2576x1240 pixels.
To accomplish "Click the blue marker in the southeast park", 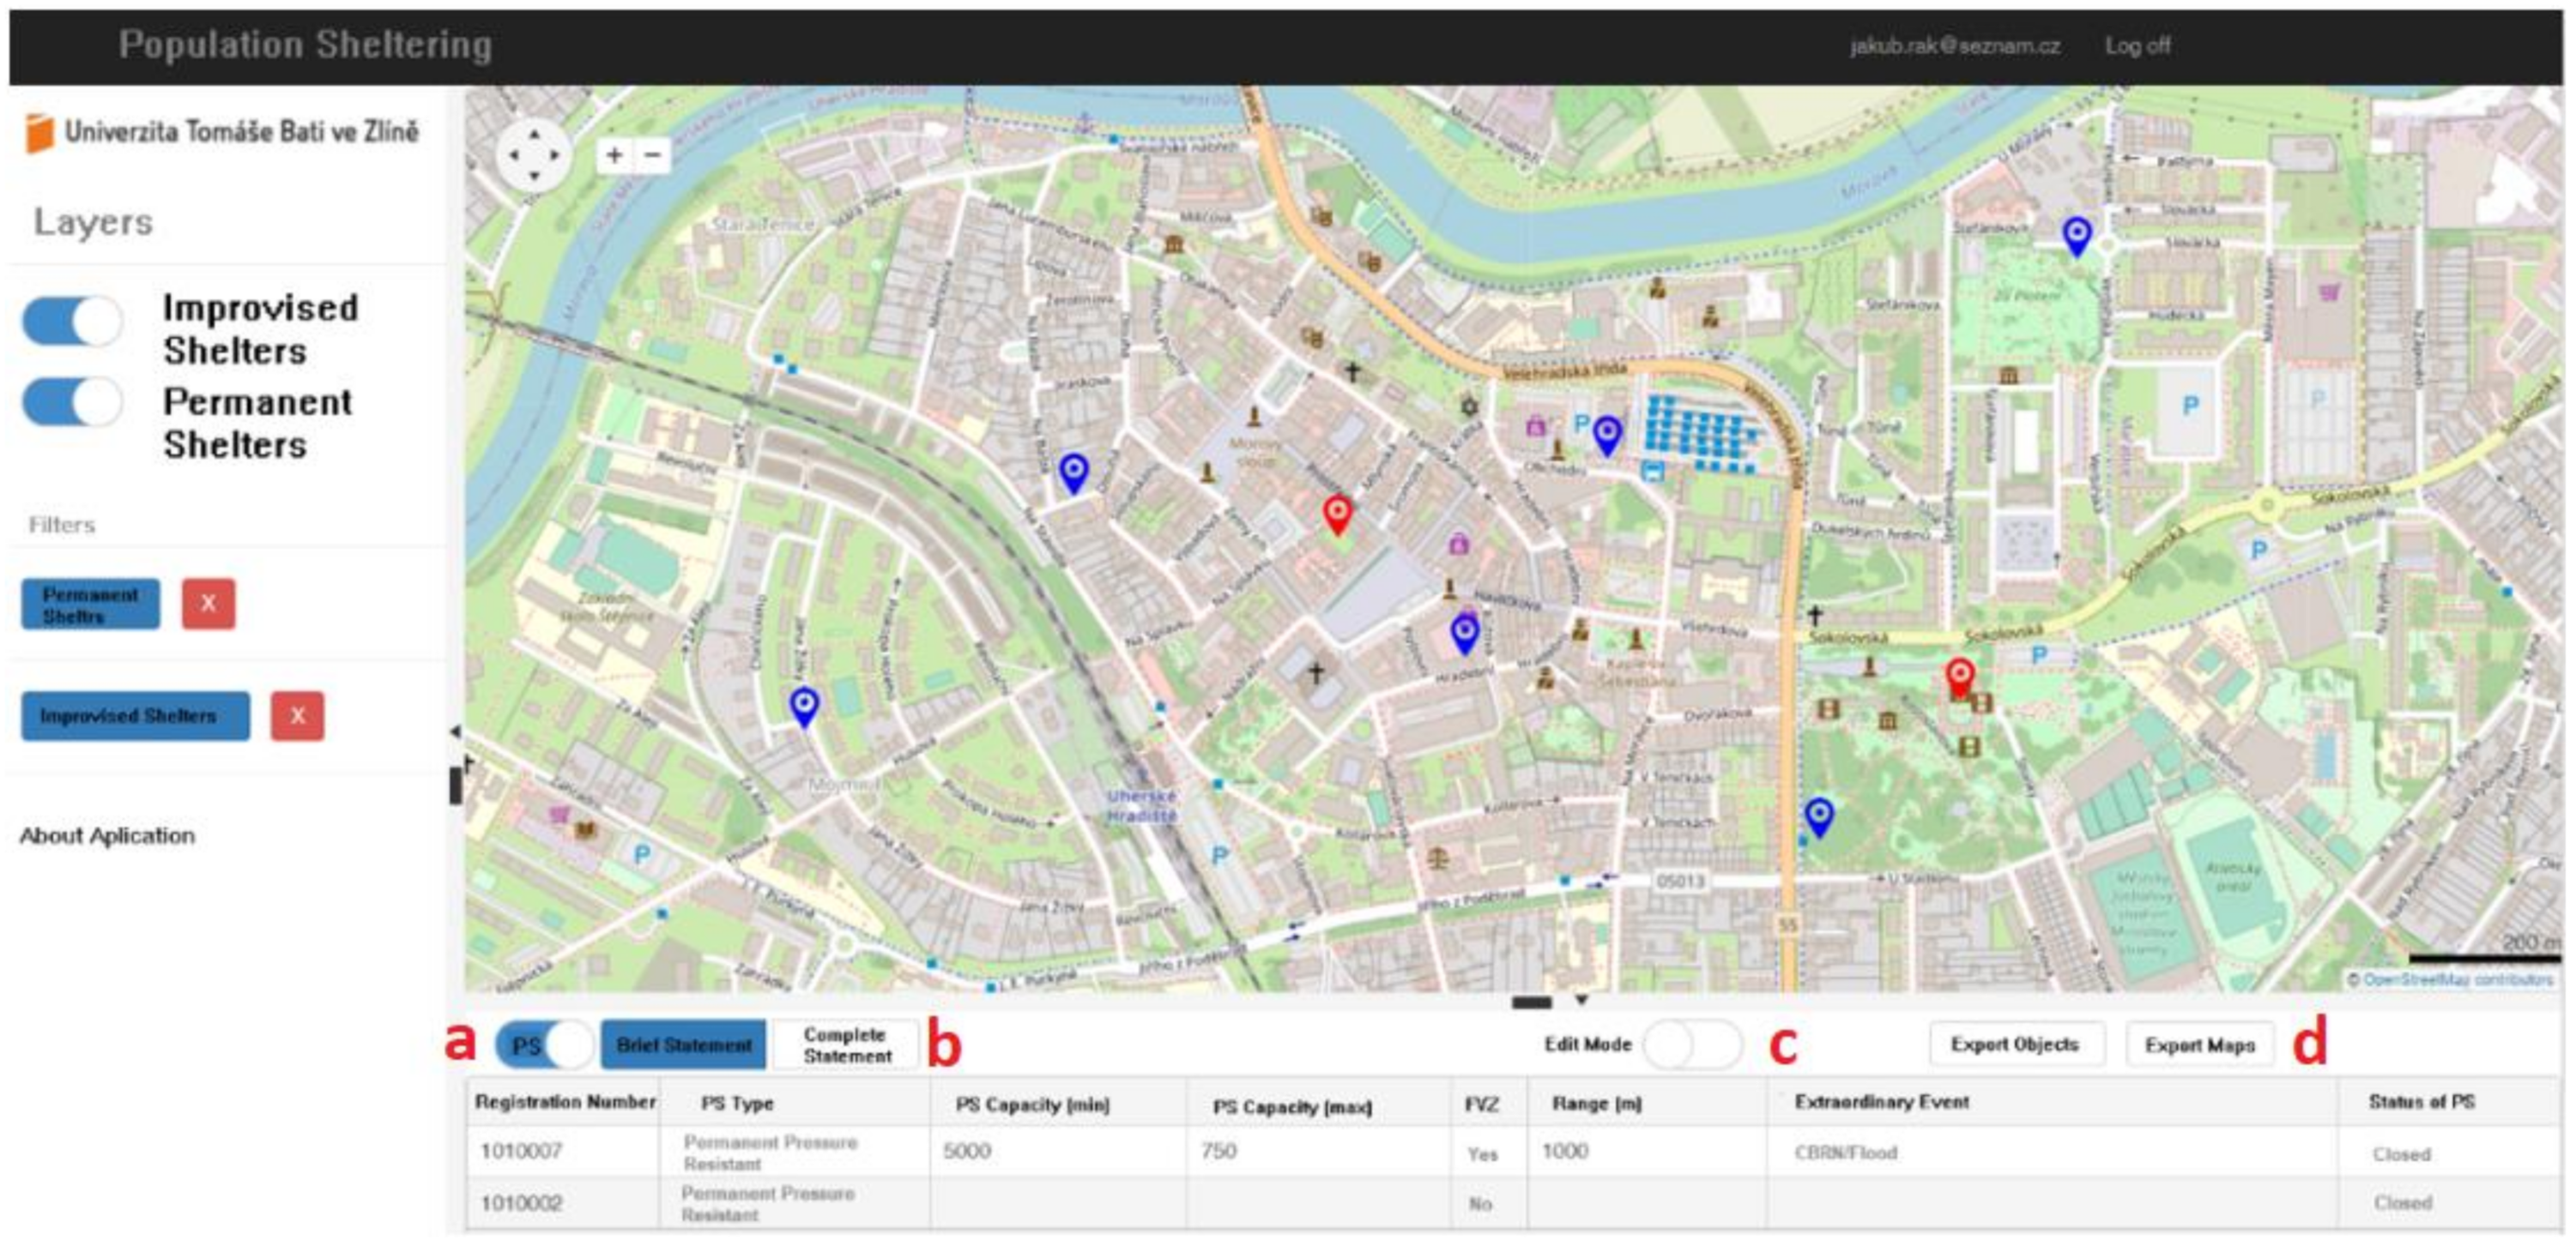I will (1819, 816).
